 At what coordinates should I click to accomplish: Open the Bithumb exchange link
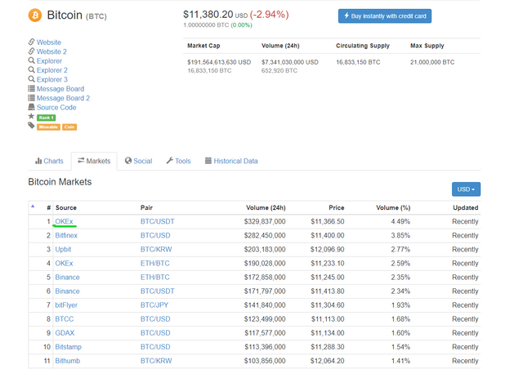click(x=68, y=362)
